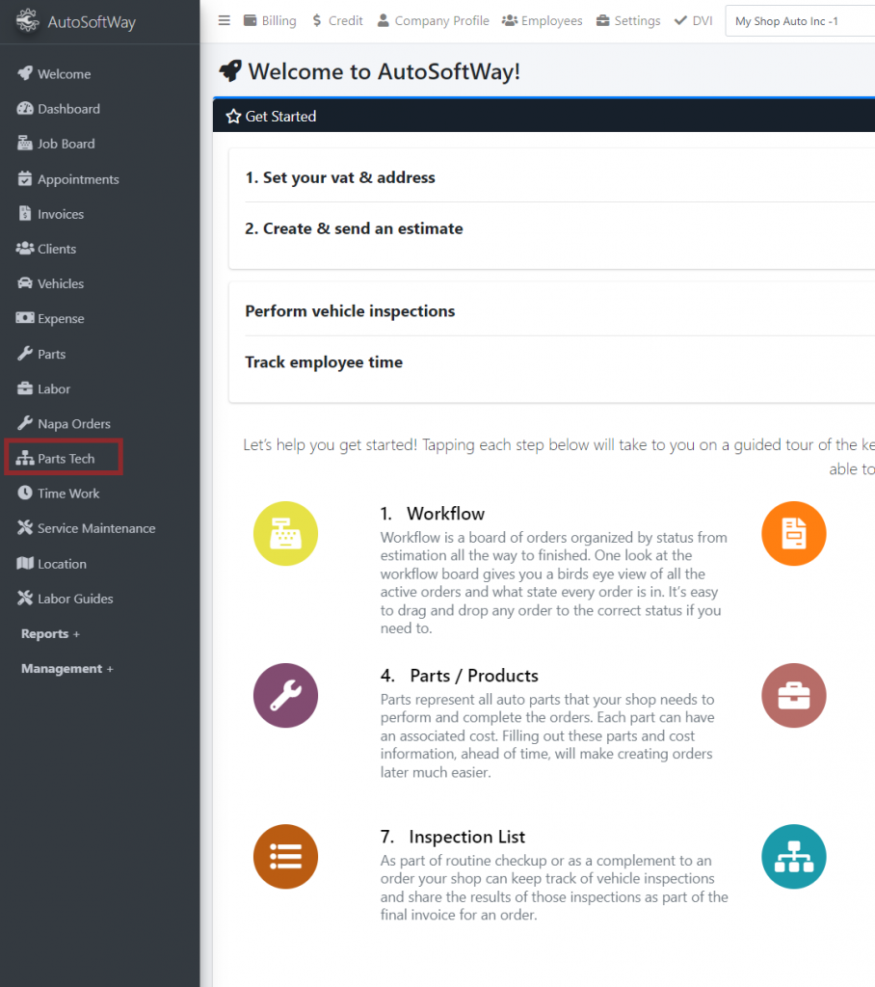Click the Welcome rocket icon in sidebar
The height and width of the screenshot is (987, 875).
(25, 73)
